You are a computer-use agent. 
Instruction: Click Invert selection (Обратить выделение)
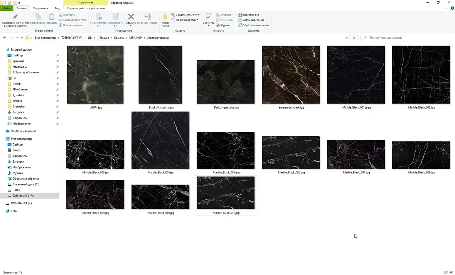point(253,25)
